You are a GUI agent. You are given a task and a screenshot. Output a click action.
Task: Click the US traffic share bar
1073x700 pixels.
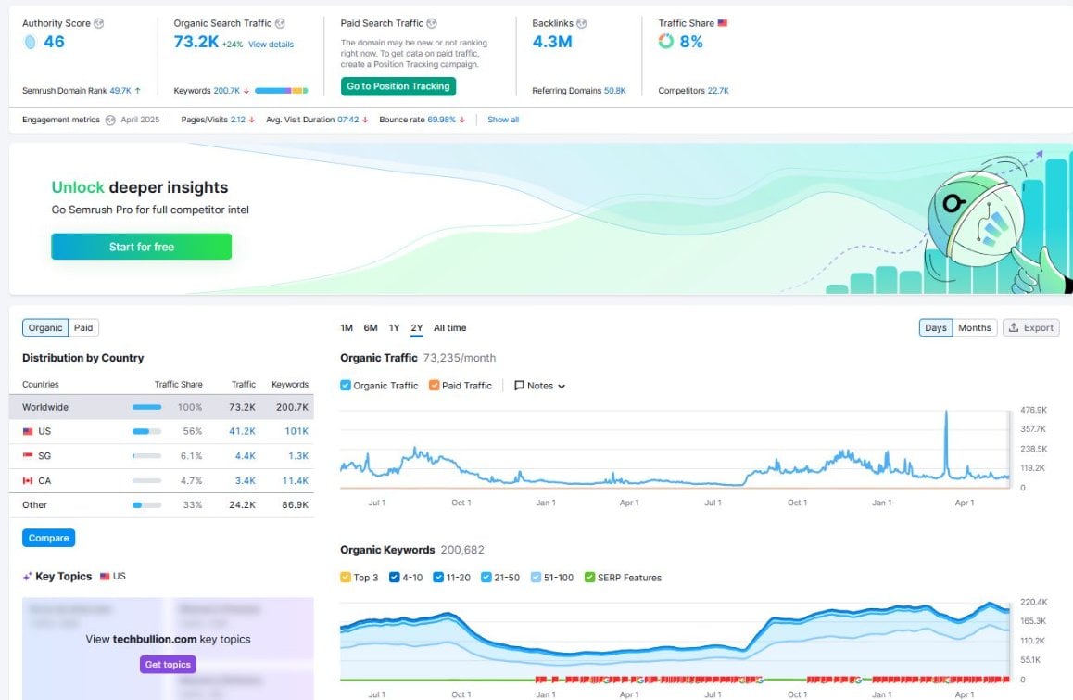(x=146, y=431)
